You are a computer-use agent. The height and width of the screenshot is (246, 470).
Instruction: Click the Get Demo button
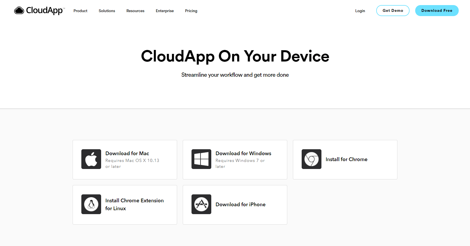[393, 10]
